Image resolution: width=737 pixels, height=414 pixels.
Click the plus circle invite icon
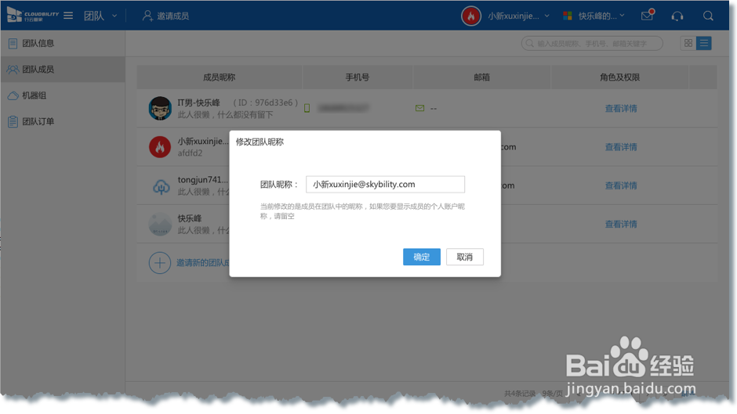tap(160, 263)
